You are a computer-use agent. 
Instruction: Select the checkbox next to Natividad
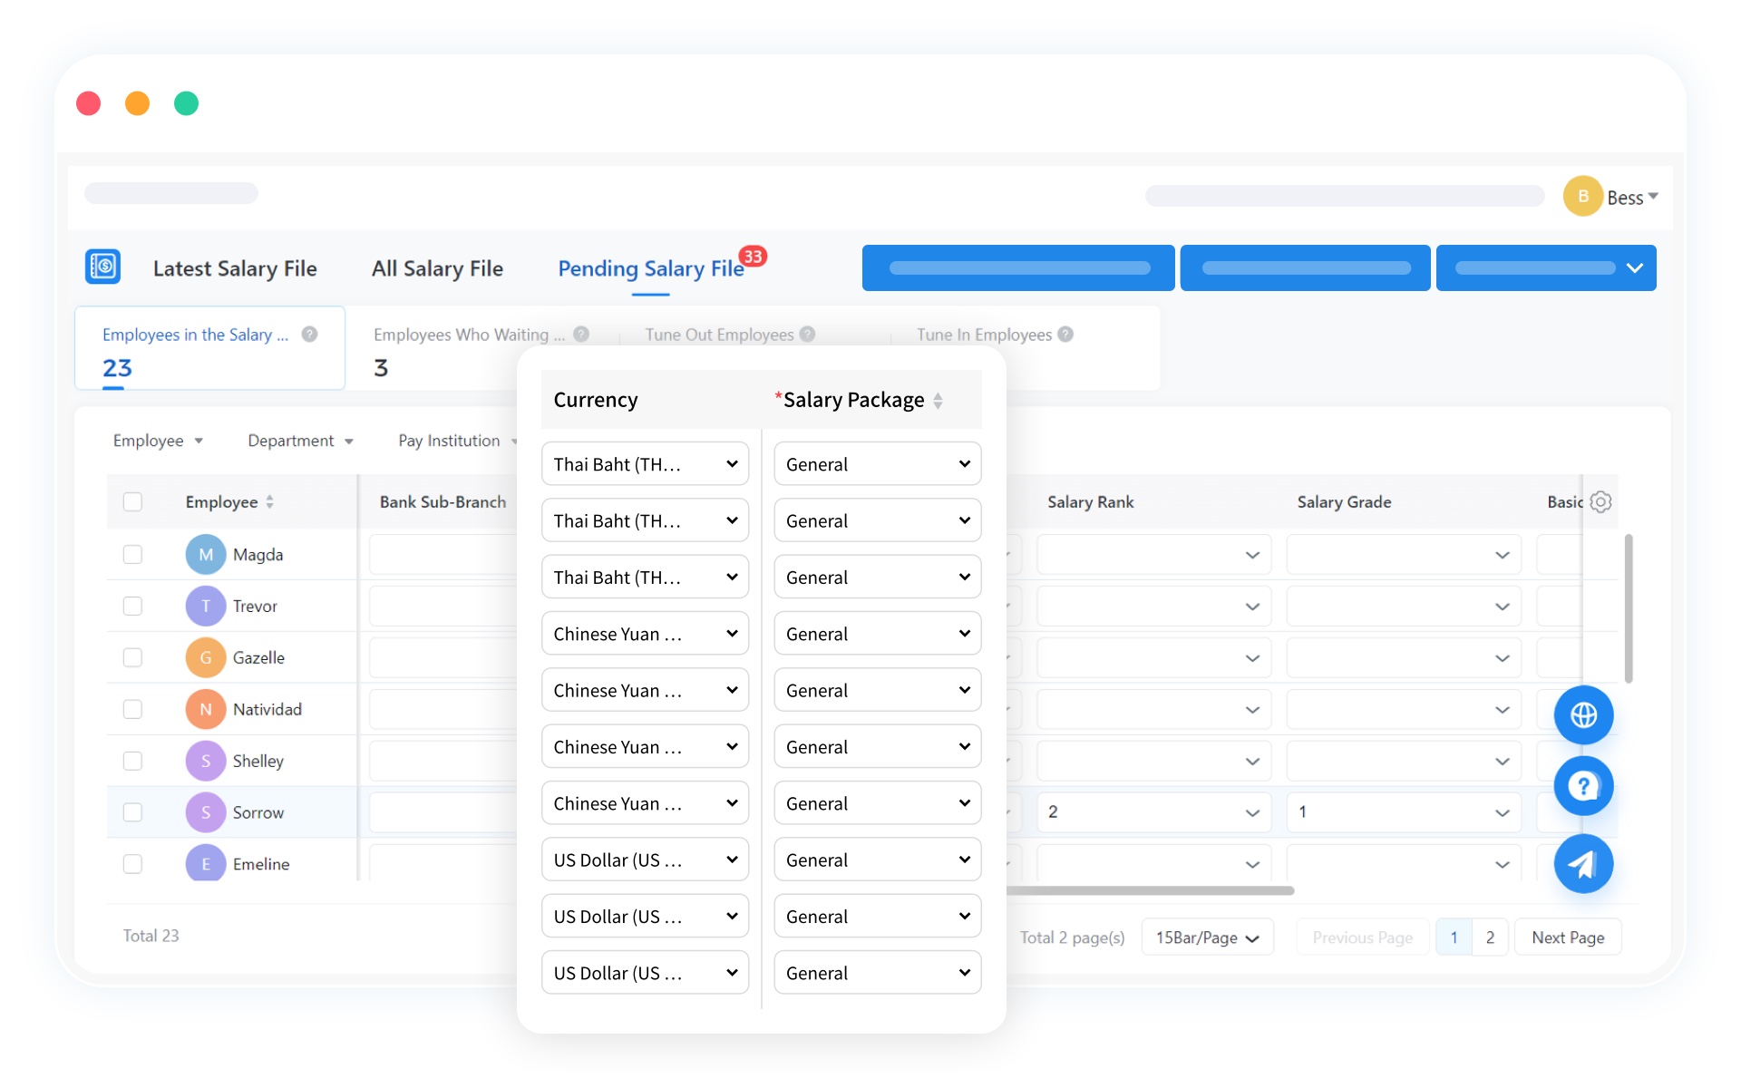point(132,709)
